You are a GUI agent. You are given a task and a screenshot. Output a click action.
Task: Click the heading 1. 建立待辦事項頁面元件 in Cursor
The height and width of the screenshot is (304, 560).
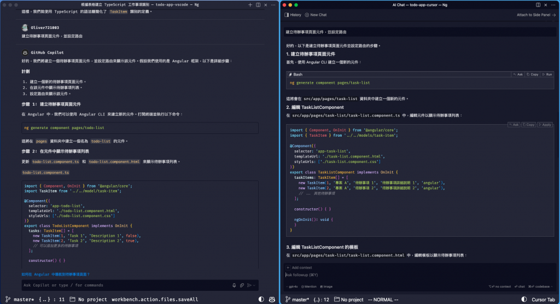pyautogui.click(x=311, y=54)
